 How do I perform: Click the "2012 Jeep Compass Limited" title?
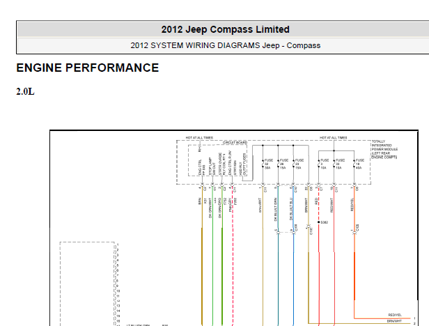tap(225, 29)
